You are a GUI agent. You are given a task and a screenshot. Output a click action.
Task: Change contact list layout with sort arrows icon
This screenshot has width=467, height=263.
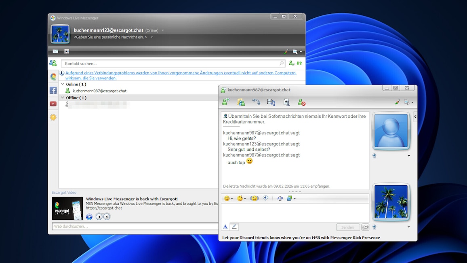point(299,63)
